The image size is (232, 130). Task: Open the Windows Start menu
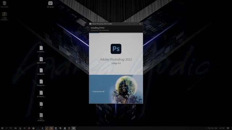[x=2, y=128]
